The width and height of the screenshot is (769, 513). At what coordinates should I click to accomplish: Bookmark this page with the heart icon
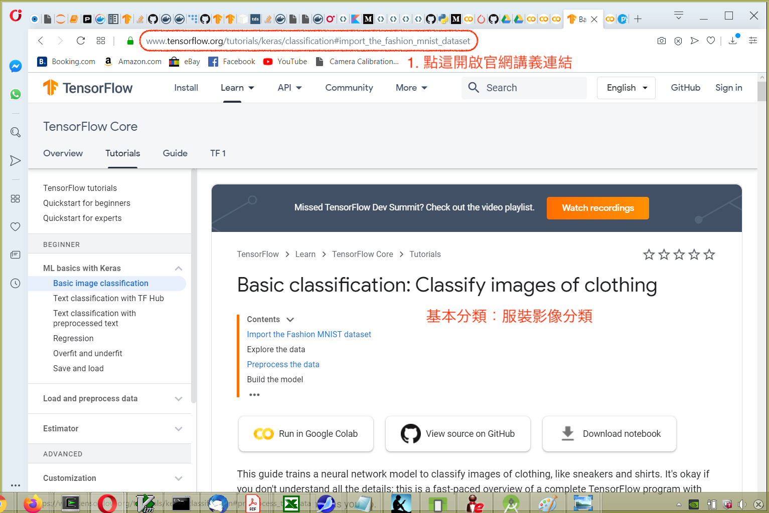(x=711, y=41)
